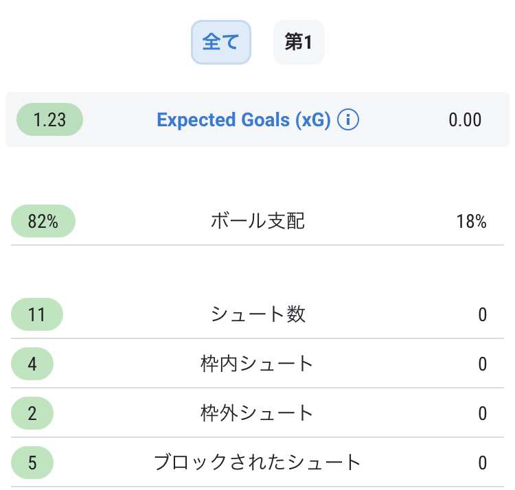
Task: Select the 82% possession badge
Action: pyautogui.click(x=43, y=222)
